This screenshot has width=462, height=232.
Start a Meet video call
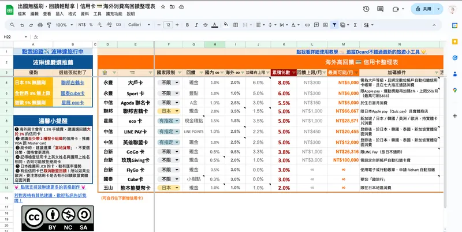tap(396, 9)
